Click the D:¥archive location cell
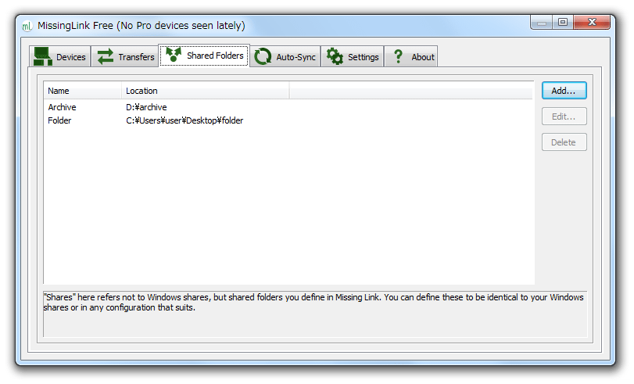Image resolution: width=634 pixels, height=384 pixels. 146,107
